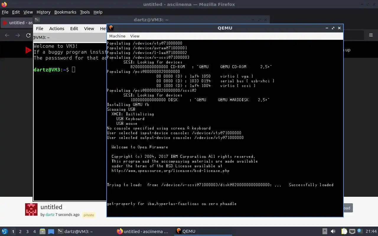This screenshot has height=236, width=378.
Task: Open the application launcher menu in taskbar
Action: pos(5,231)
